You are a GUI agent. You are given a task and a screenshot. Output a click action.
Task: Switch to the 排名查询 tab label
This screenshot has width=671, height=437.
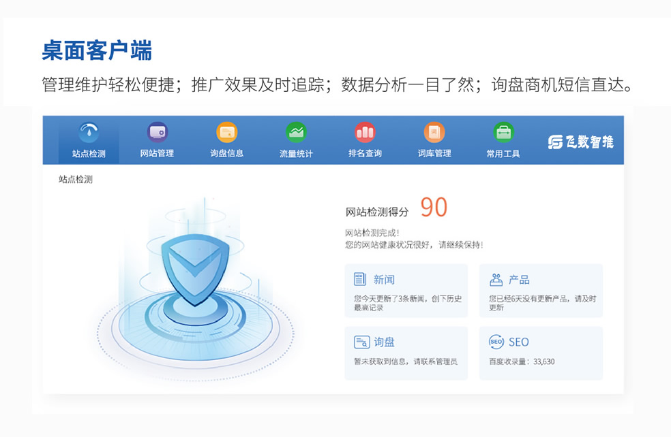[x=365, y=153]
